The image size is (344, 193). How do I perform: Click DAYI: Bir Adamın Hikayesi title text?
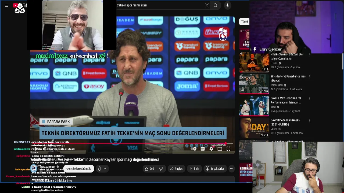tap(285, 123)
